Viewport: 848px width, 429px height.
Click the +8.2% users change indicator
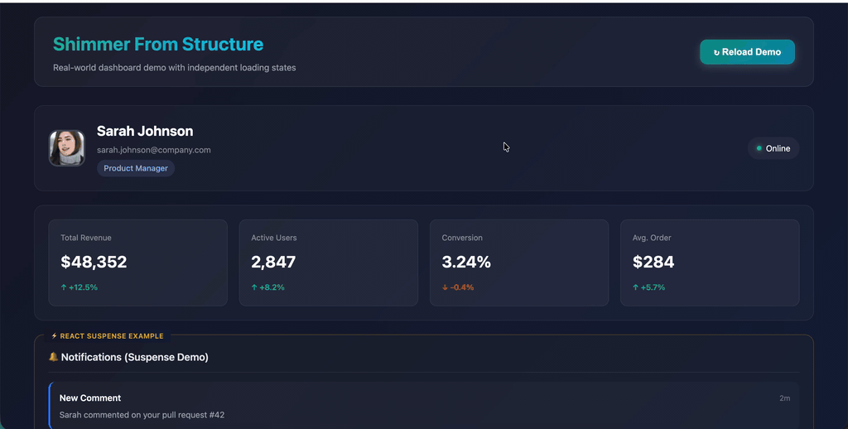[267, 287]
